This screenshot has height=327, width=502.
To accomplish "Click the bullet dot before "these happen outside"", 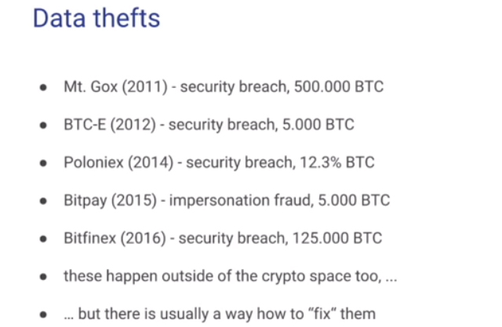I will click(x=43, y=277).
